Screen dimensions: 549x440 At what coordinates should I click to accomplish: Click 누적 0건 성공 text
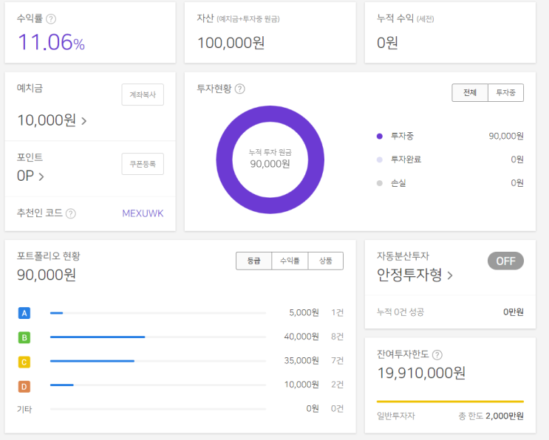(x=400, y=312)
